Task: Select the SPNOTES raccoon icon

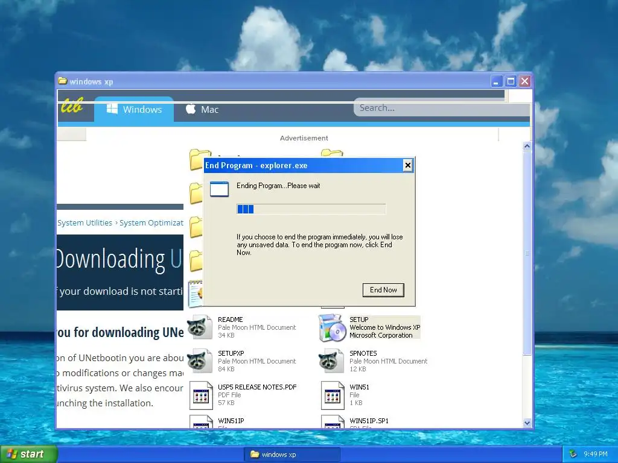Action: coord(331,361)
